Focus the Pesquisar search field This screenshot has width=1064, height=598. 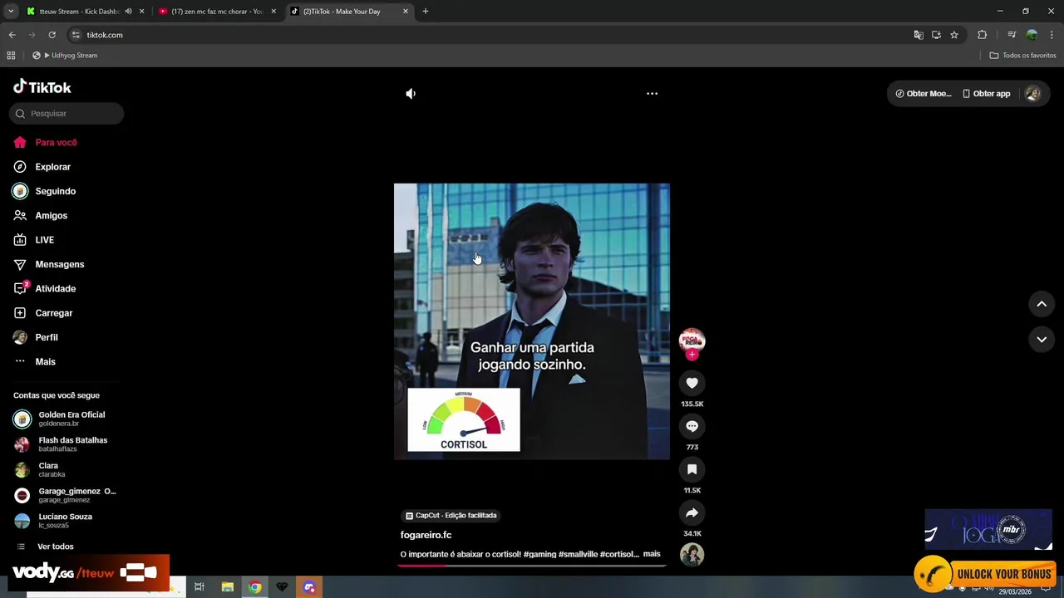click(x=66, y=113)
